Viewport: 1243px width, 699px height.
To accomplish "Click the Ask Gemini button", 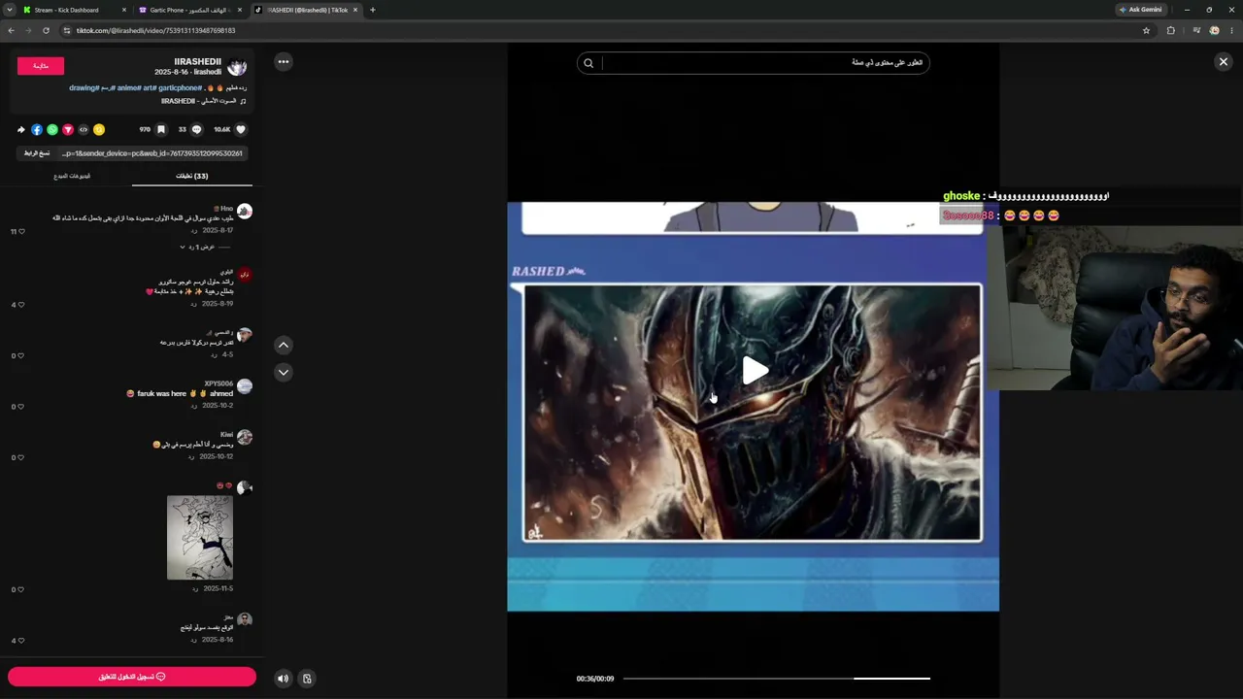I will 1141,10.
